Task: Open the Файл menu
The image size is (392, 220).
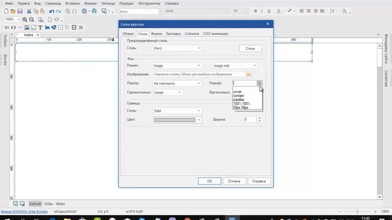Action: [9, 4]
